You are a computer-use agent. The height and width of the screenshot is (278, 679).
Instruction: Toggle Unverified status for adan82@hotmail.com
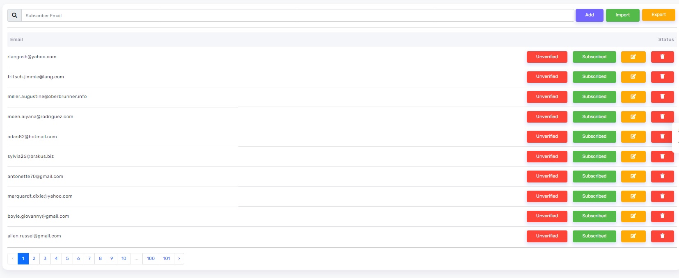click(x=547, y=137)
